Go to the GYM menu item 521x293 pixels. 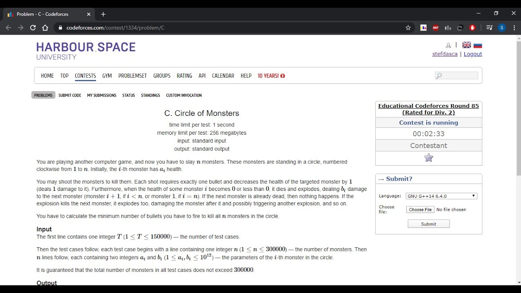click(x=107, y=76)
